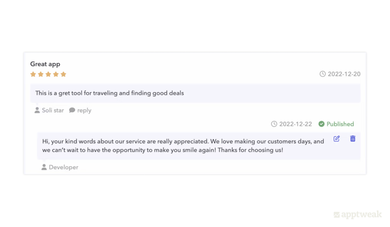Click the user icon beside Soli star
390x227 pixels.
(x=37, y=110)
